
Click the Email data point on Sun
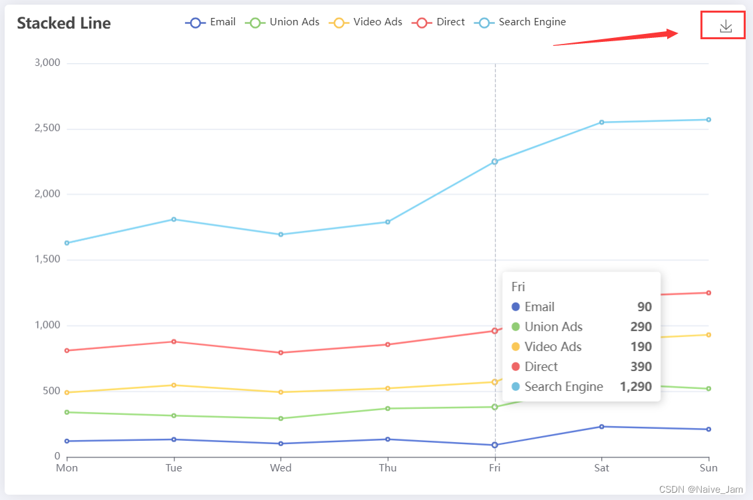click(708, 429)
